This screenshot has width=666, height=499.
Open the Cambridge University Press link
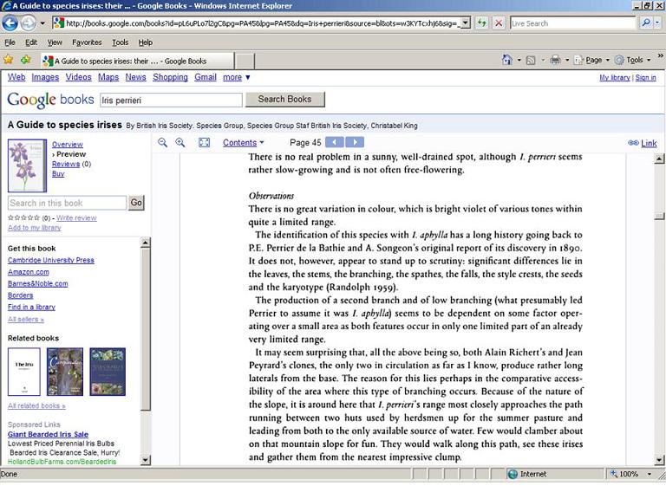pos(51,260)
